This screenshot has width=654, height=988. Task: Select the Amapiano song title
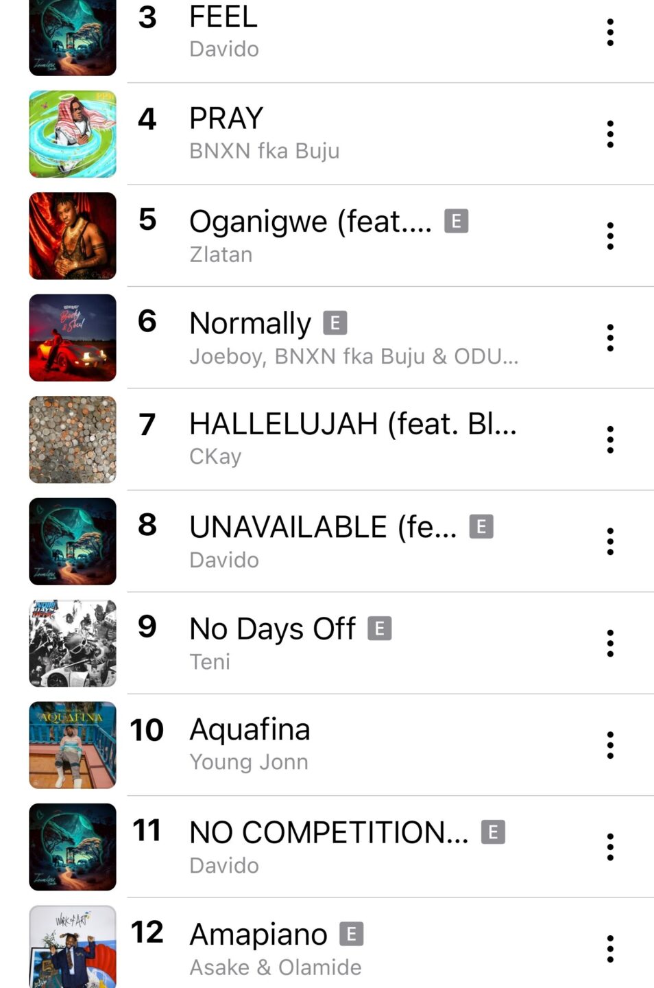258,934
